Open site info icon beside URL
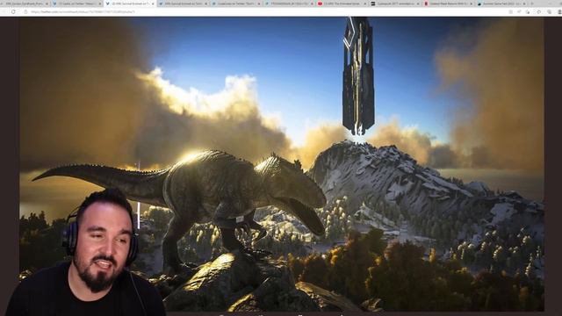The height and width of the screenshot is (316, 562). pos(25,11)
